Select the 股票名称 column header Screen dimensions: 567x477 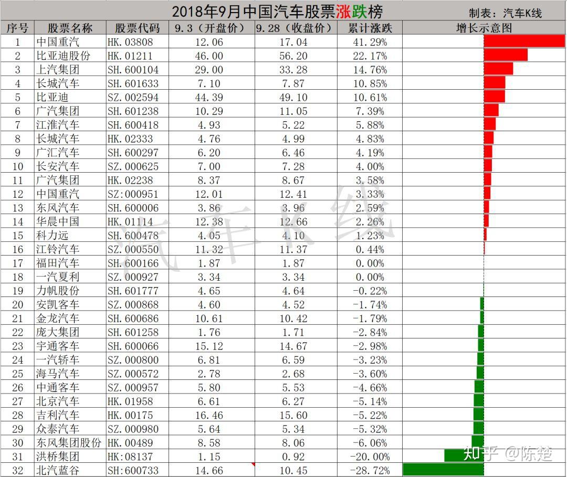pos(70,28)
